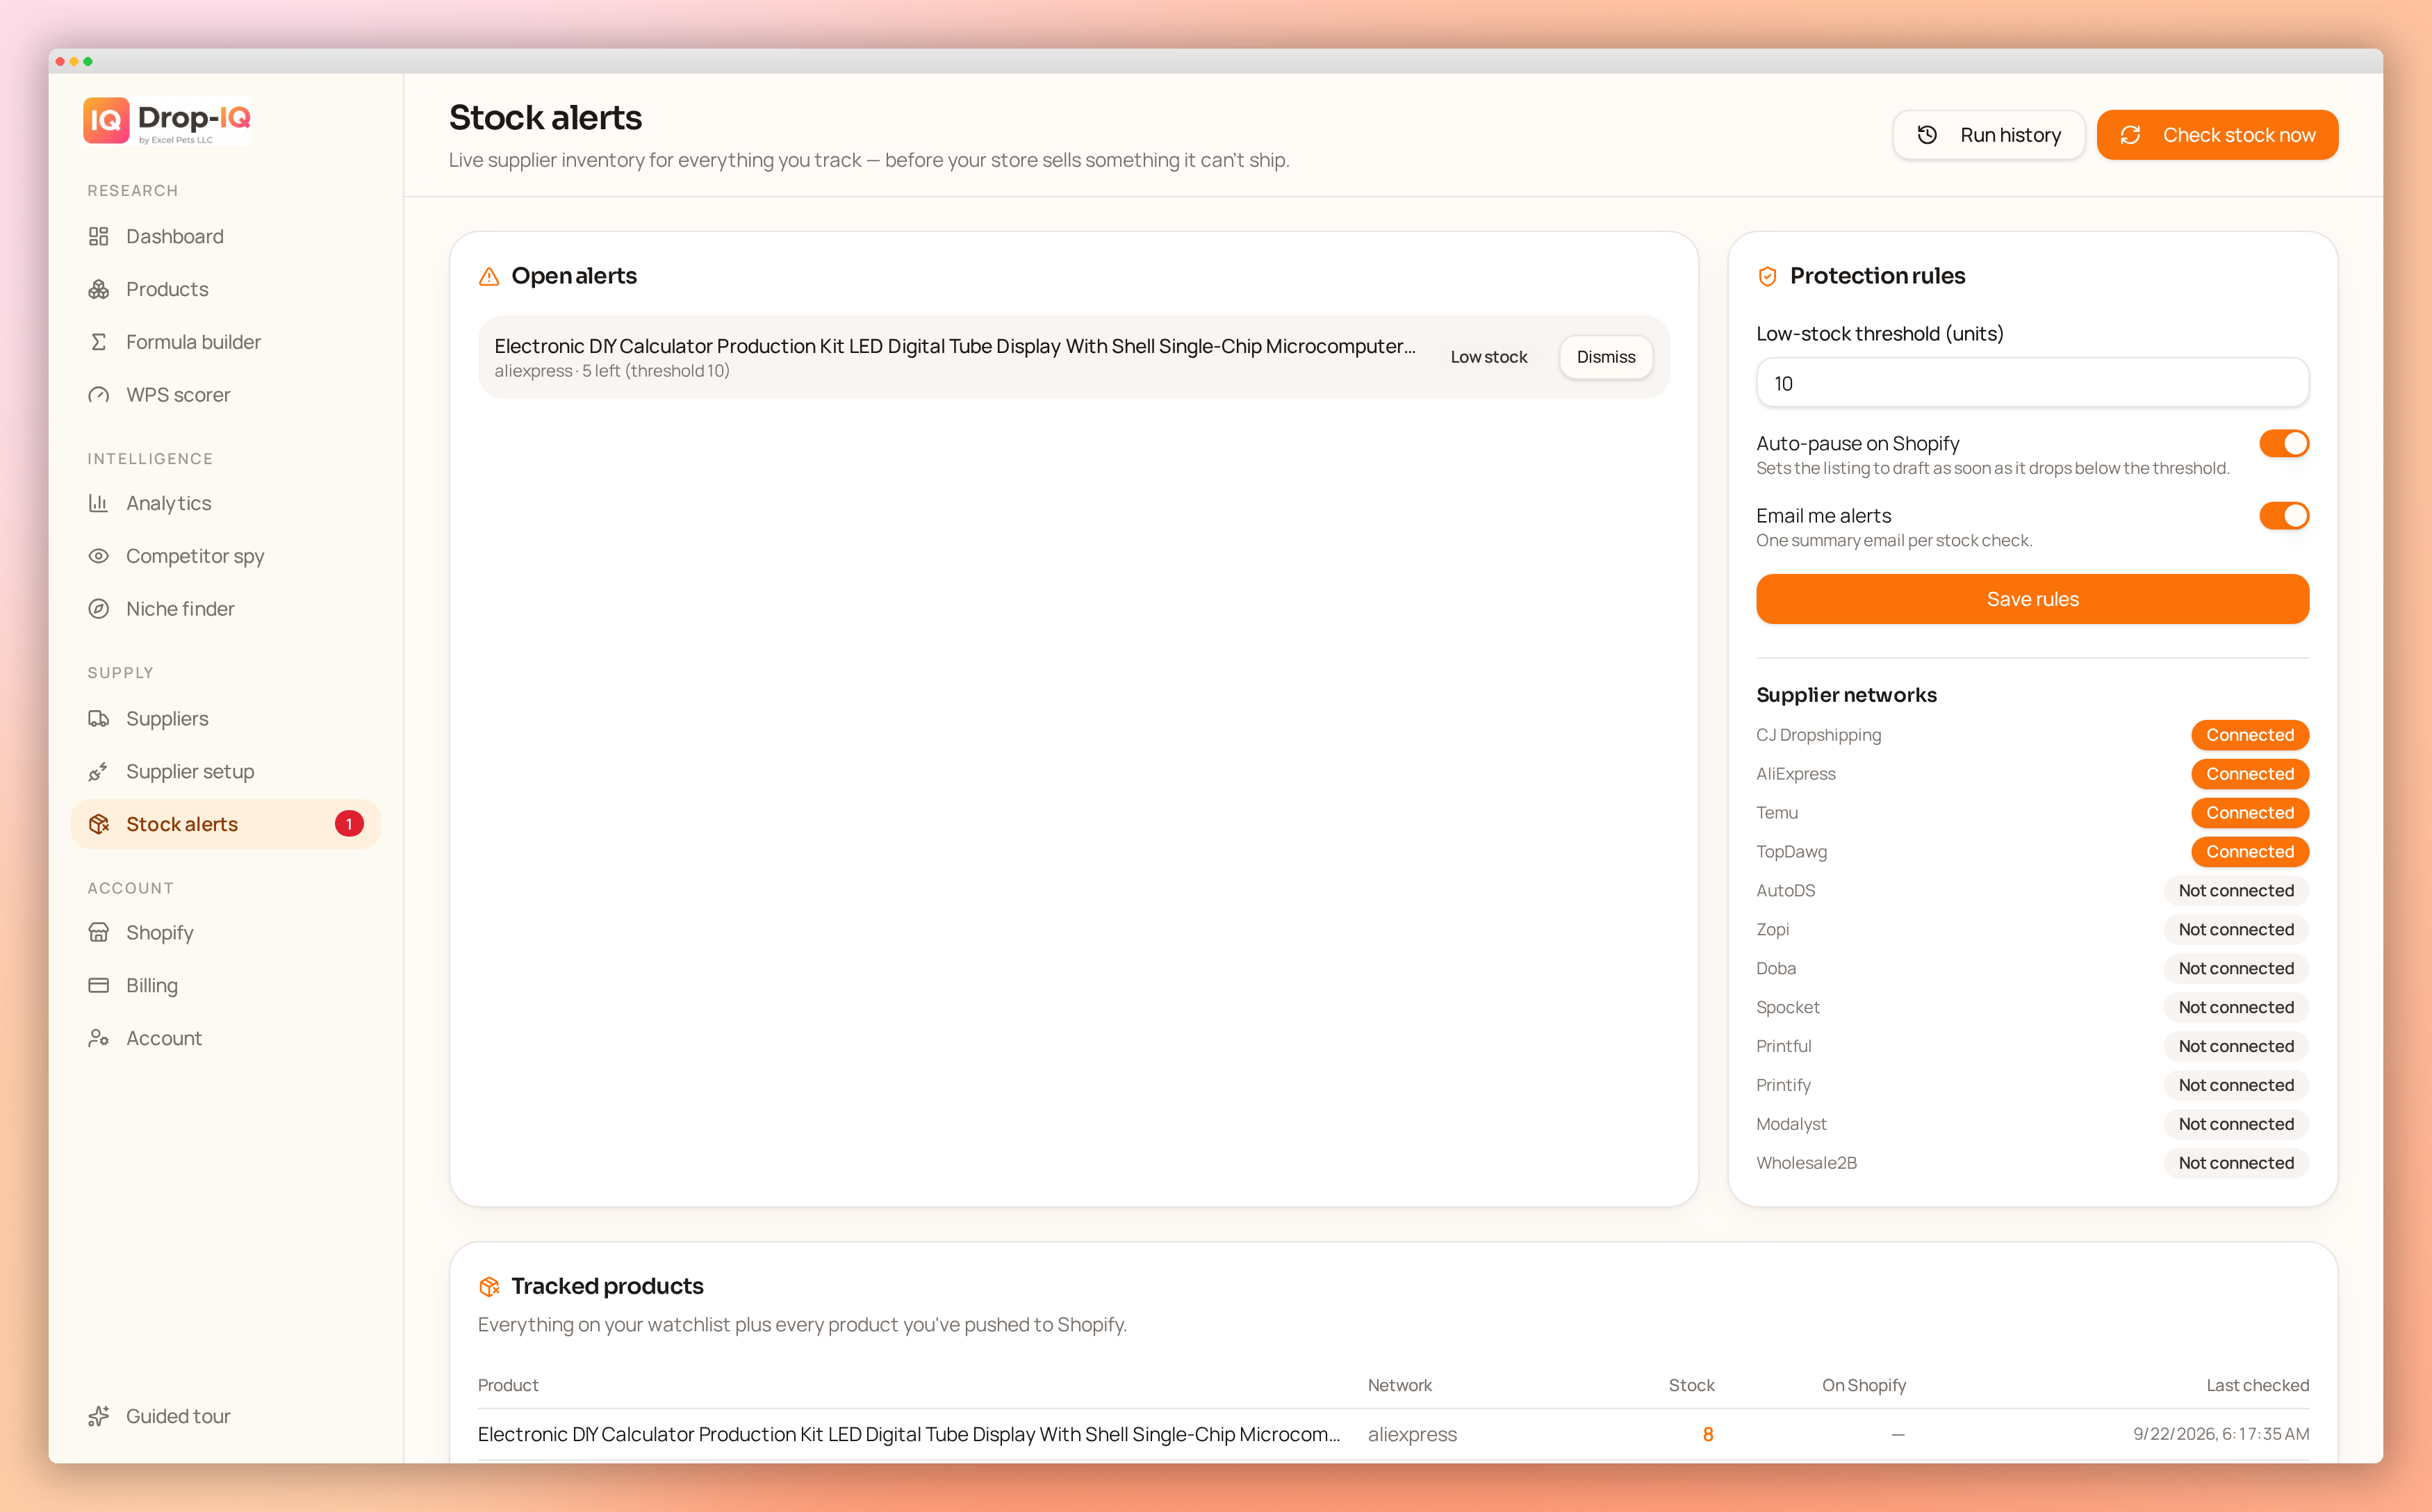Click AutoDS's Not connected badge
Image resolution: width=2432 pixels, height=1512 pixels.
(2236, 891)
